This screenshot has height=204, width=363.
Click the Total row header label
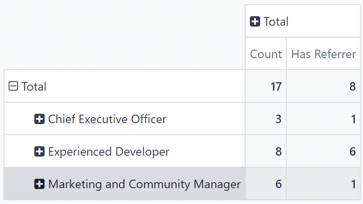pos(34,87)
